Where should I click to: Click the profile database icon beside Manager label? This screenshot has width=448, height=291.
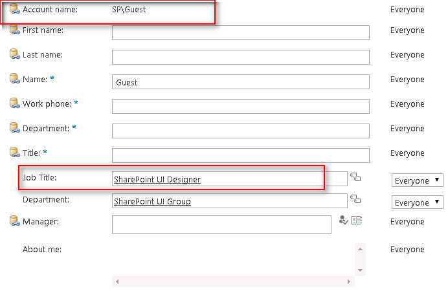coord(14,222)
